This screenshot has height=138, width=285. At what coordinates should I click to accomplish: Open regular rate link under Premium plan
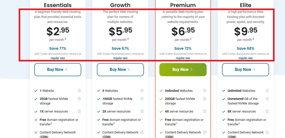(183, 58)
